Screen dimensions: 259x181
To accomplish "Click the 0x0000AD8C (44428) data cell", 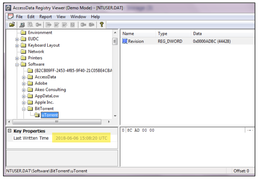I will click(212, 41).
